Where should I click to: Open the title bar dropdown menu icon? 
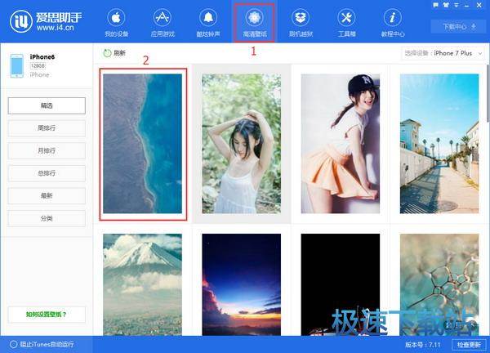tap(457, 5)
